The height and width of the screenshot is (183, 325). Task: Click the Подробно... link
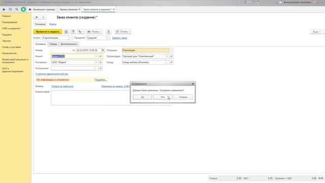101,80
